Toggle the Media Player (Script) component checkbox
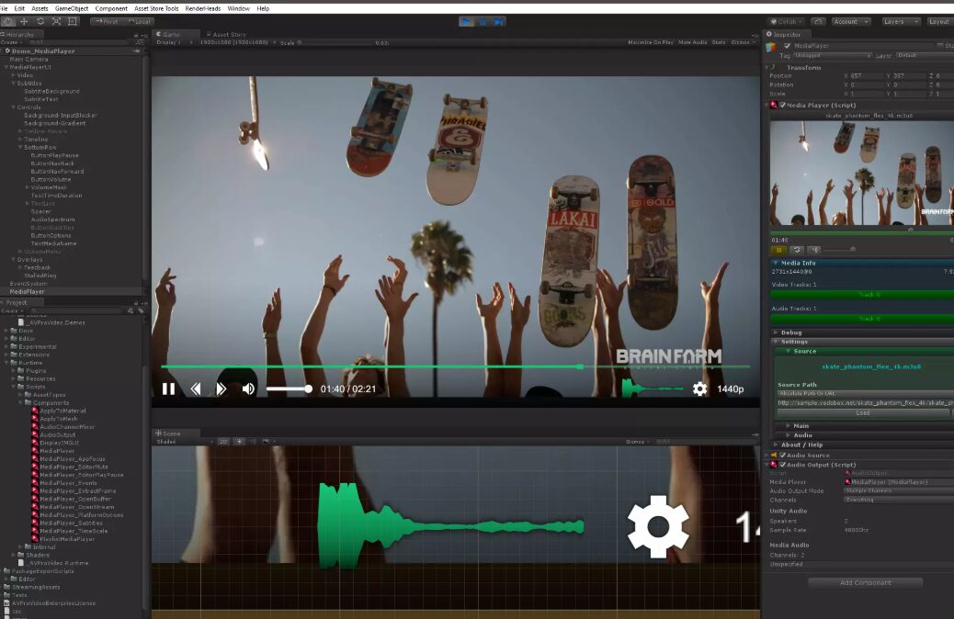This screenshot has width=954, height=619. click(783, 105)
